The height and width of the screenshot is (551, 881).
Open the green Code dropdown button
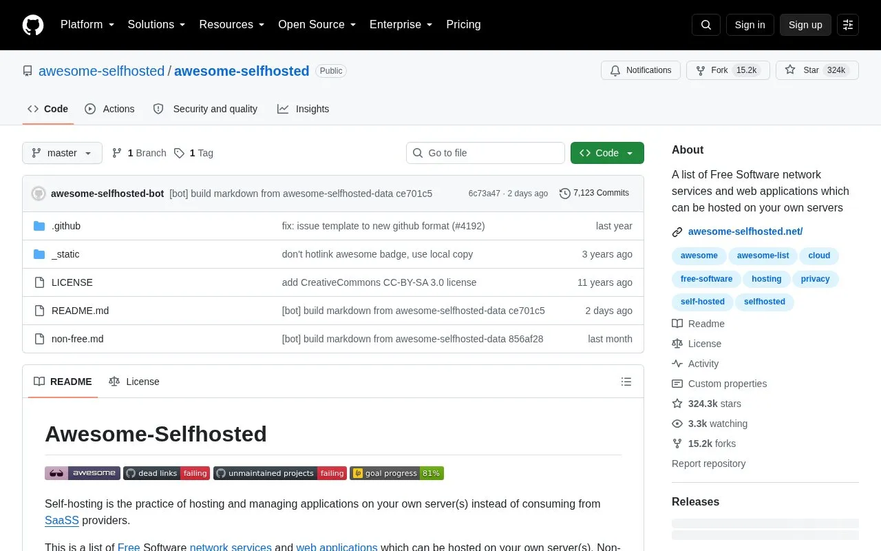click(607, 153)
